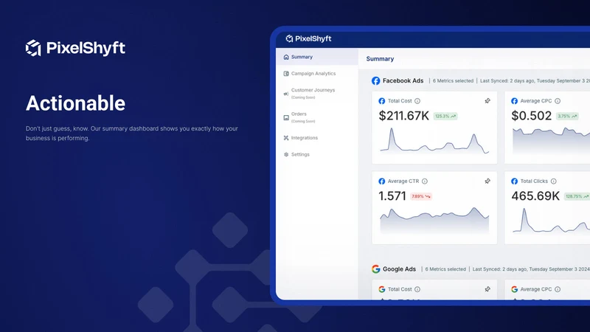Click PixelShyft logo in dashboard header

pyautogui.click(x=308, y=38)
